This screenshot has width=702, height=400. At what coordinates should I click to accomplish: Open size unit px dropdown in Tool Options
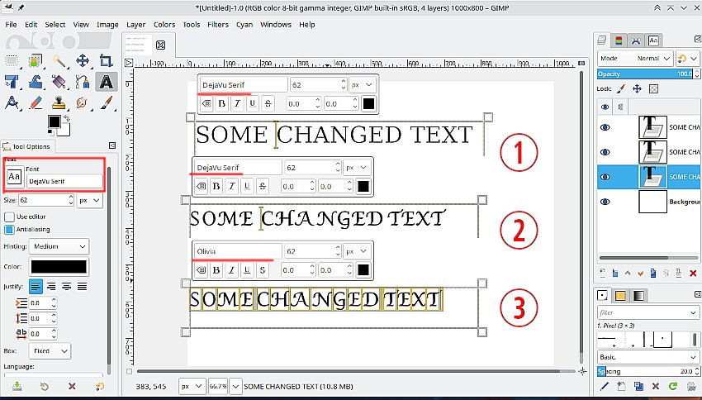tap(90, 200)
